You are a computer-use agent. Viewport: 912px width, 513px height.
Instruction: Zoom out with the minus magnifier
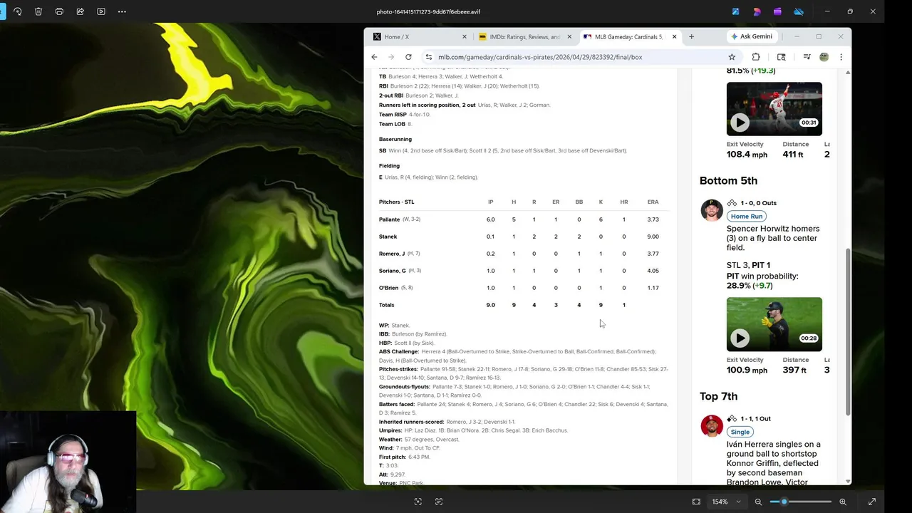tap(758, 502)
